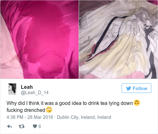Open the pink pillow stain photo
Image resolution: width=158 pixels, height=134 pixels.
pos(39,40)
